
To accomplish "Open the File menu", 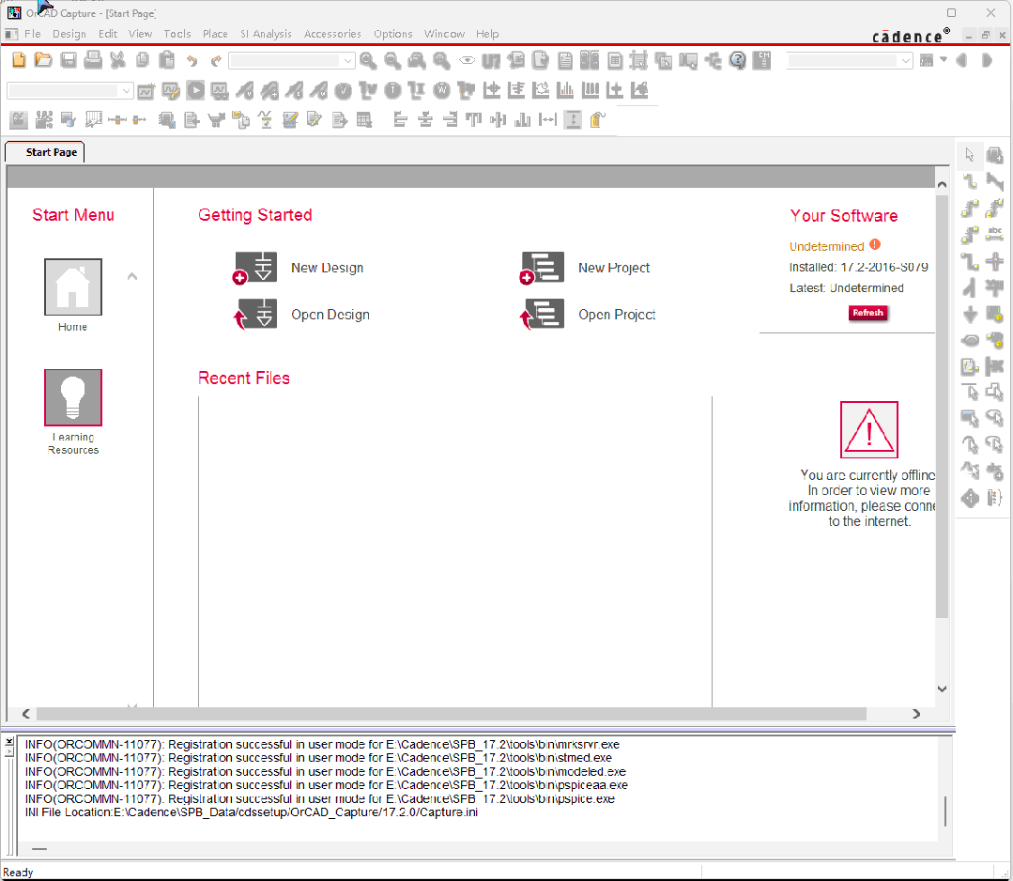I will tap(32, 34).
